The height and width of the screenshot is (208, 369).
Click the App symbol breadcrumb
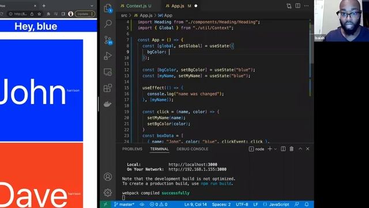(165, 16)
